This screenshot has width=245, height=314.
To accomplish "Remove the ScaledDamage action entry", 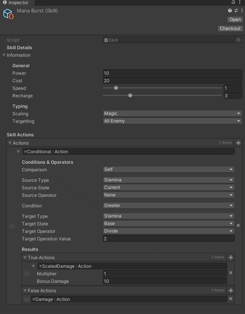I will [231, 273].
